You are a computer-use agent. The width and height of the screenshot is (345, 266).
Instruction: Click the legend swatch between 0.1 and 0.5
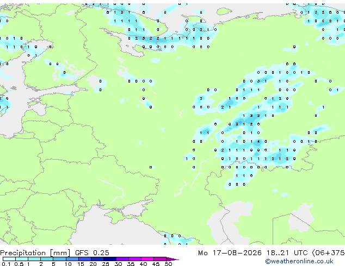[x=9, y=259]
